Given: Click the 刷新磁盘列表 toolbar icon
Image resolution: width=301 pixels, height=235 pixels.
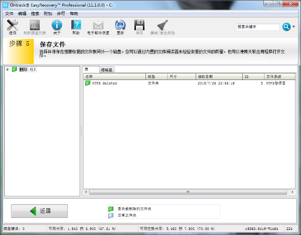Looking at the screenshot, I should coord(35,25).
